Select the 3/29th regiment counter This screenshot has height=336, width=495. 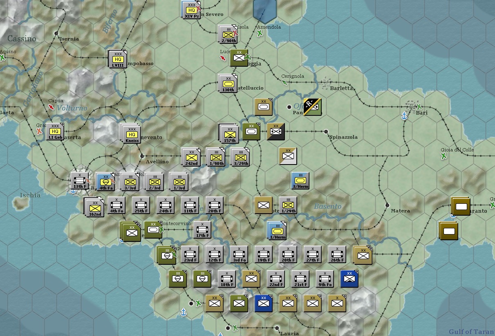(240, 157)
